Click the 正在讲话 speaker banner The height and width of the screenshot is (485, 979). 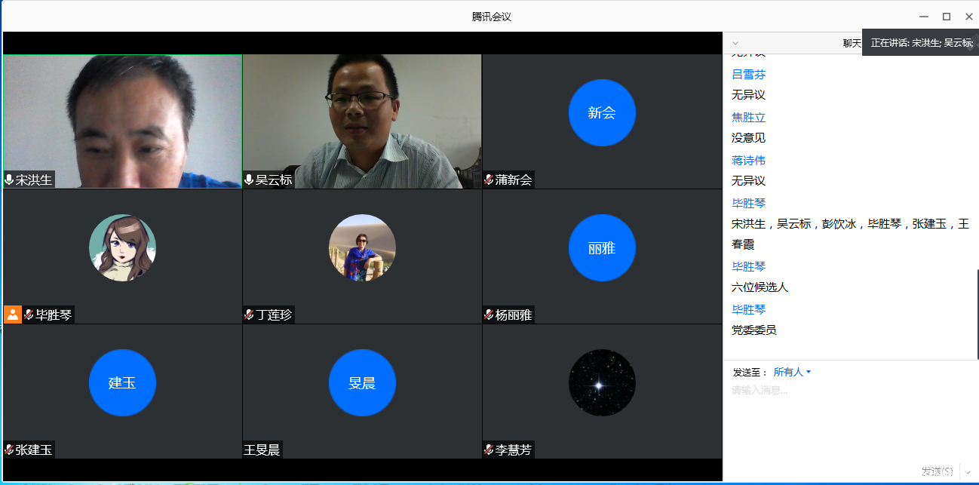[919, 43]
